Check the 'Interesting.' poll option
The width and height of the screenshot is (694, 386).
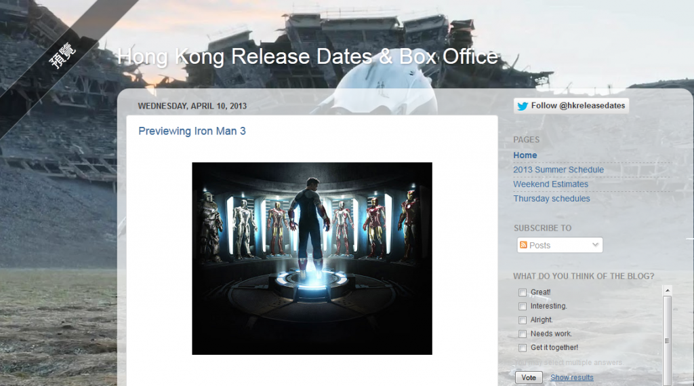click(x=523, y=306)
